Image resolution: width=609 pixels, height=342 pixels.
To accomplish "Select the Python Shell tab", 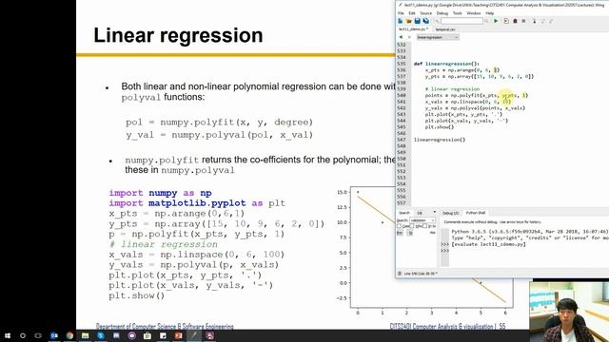I will 476,213.
